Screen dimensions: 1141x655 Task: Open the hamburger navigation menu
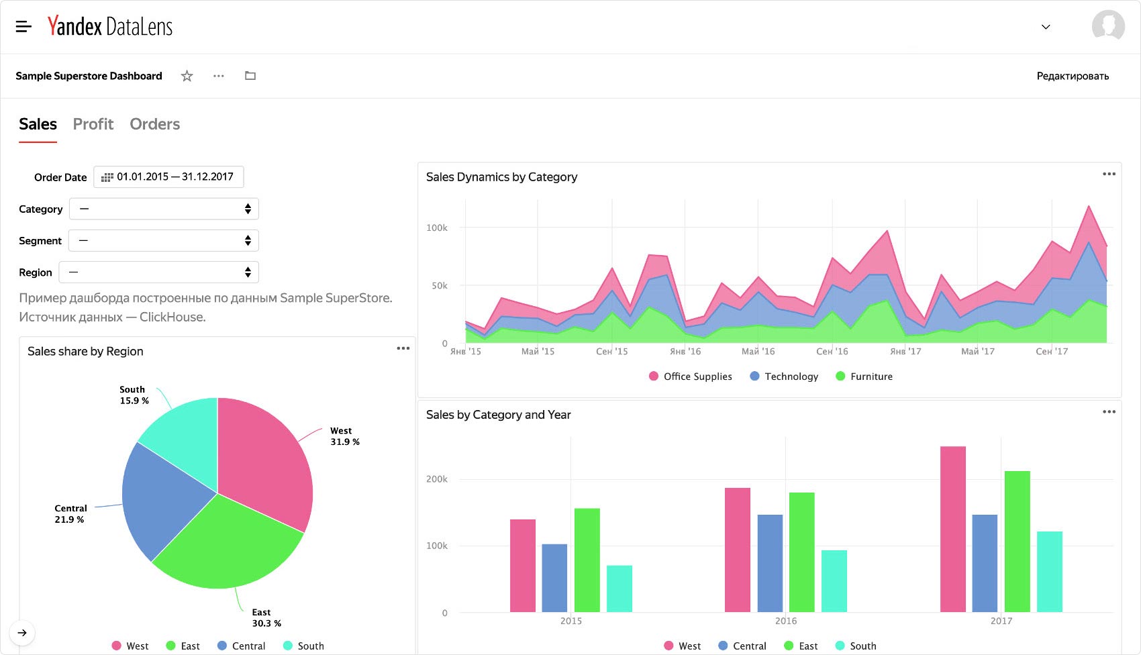tap(23, 27)
